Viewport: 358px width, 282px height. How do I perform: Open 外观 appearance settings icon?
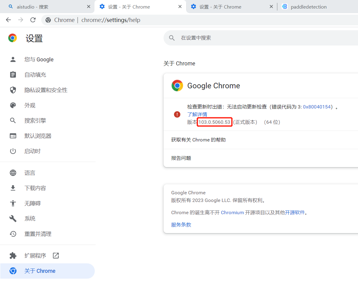click(13, 105)
